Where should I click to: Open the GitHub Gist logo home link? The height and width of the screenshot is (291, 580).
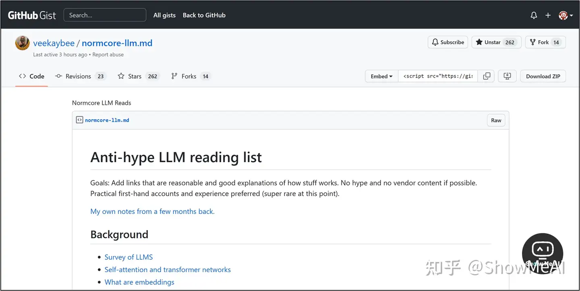pos(32,15)
